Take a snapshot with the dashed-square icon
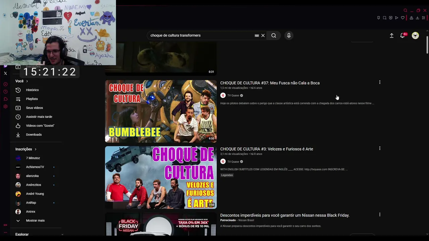 (x=384, y=18)
